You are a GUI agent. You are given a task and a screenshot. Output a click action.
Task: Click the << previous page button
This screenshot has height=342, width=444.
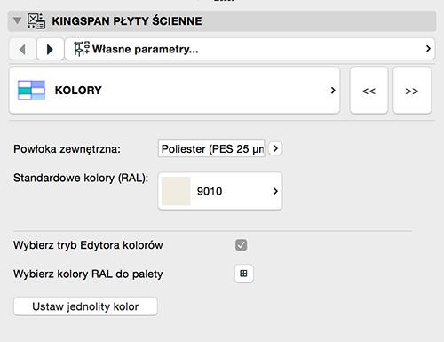click(369, 91)
